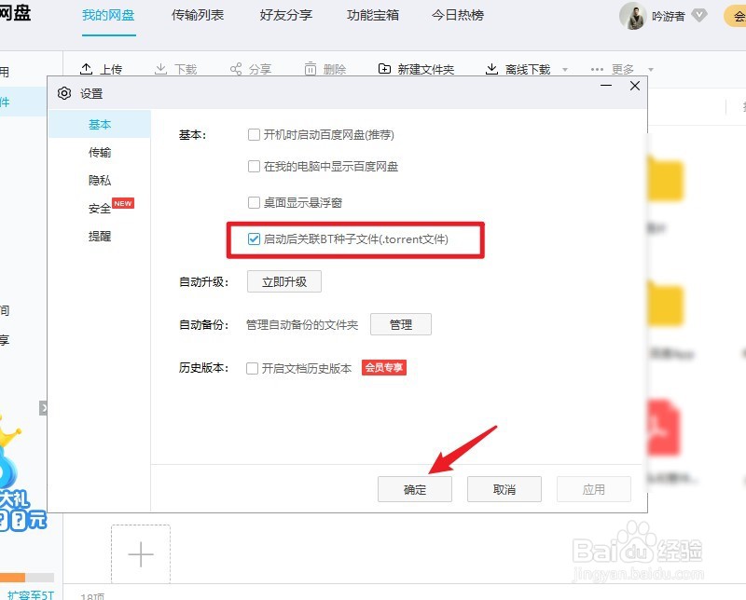Close the settings dialog
This screenshot has width=746, height=600.
coord(635,86)
